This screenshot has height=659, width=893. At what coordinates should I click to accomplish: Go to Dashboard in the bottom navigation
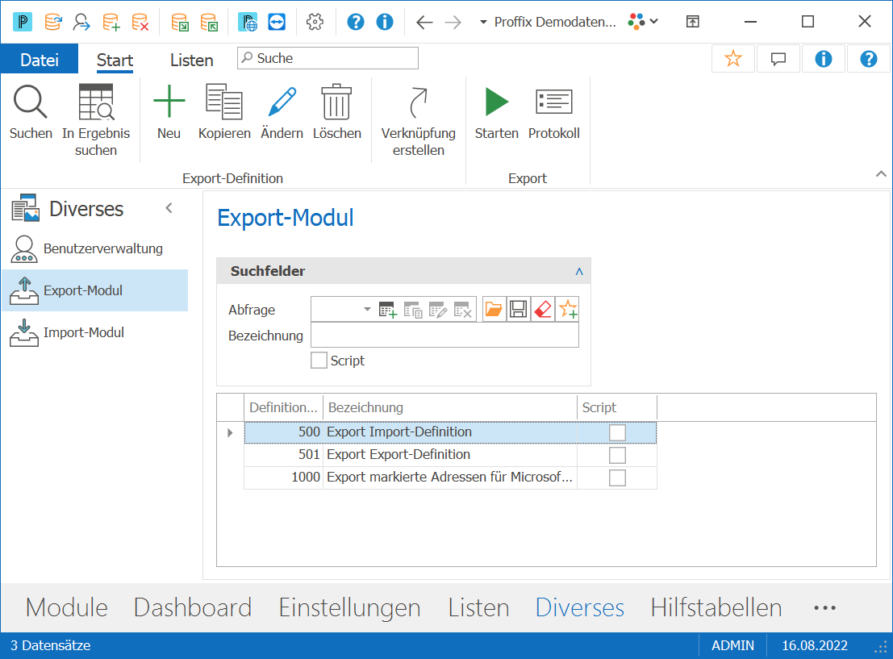point(193,607)
